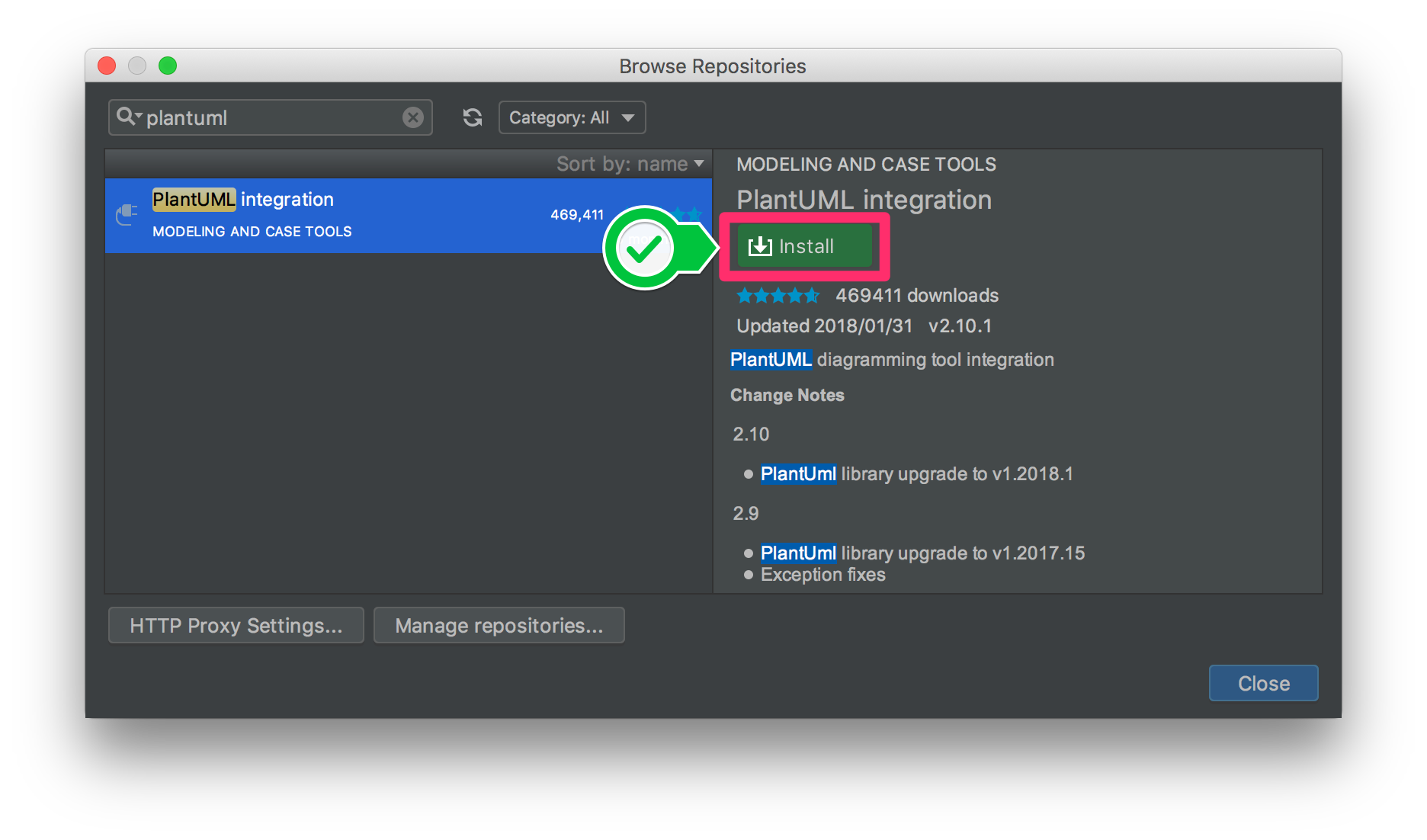
Task: Select PlantUML integration plugin row
Action: click(409, 215)
